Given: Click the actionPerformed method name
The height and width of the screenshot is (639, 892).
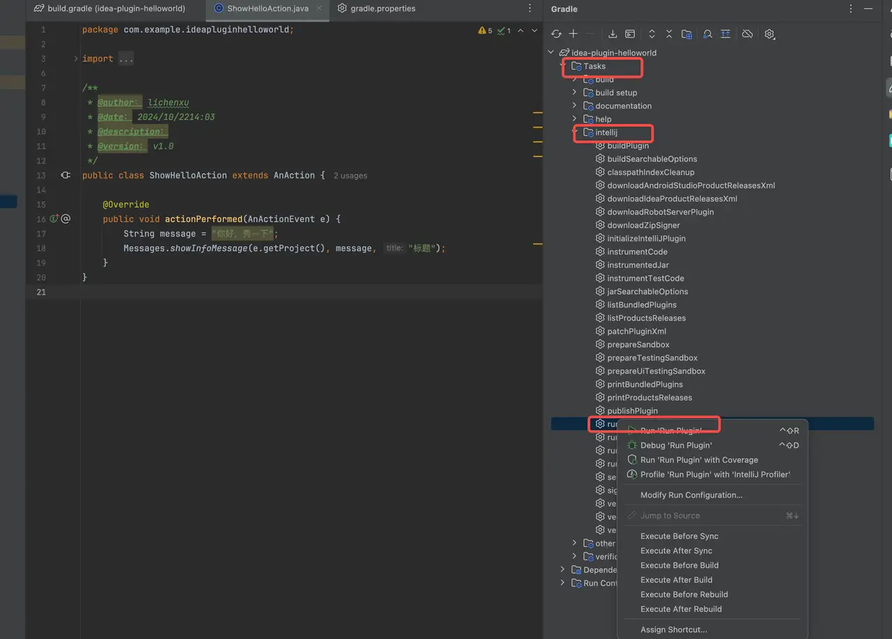Looking at the screenshot, I should coord(203,219).
